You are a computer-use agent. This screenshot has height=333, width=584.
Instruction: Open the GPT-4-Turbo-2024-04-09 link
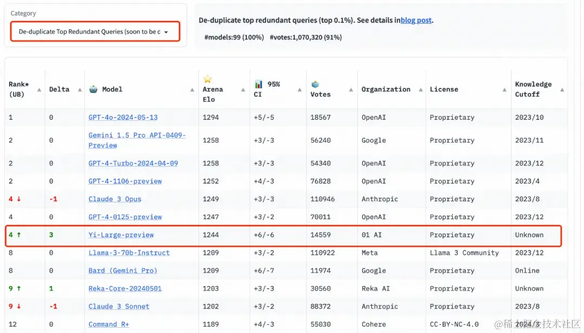[133, 163]
